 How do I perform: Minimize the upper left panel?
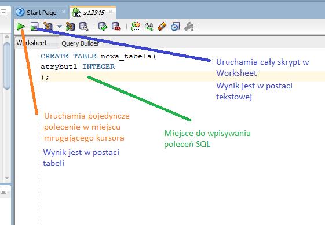click(x=3, y=12)
